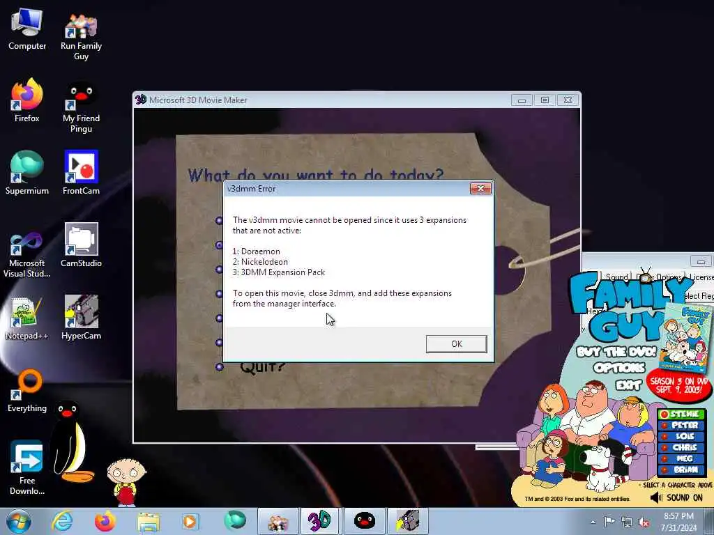The width and height of the screenshot is (714, 535).
Task: Open the Firefox desktop shortcut
Action: pos(27,100)
